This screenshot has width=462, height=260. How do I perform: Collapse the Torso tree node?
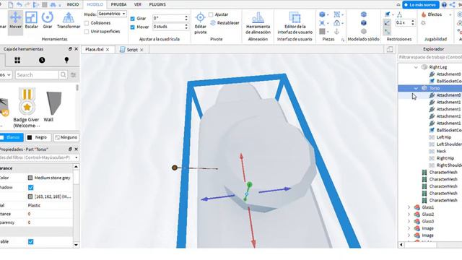click(416, 88)
